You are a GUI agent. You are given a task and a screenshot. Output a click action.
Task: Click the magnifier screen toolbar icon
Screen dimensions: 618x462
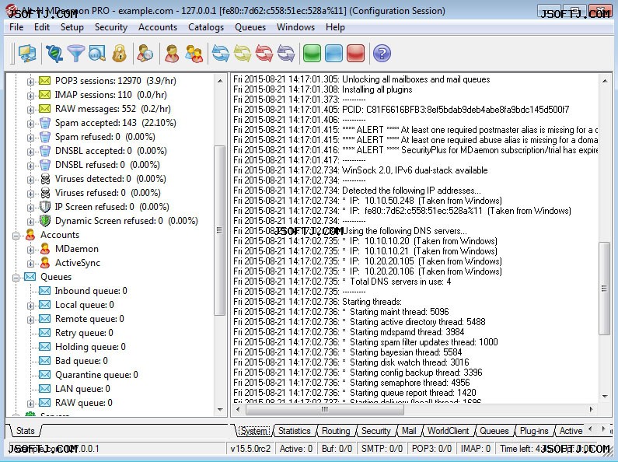97,54
